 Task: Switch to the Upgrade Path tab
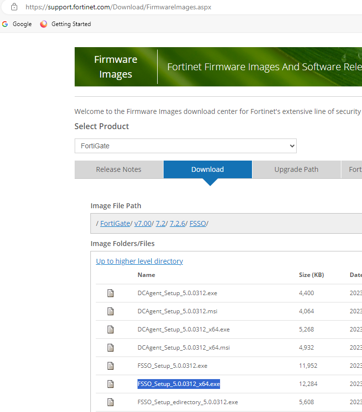click(x=296, y=169)
